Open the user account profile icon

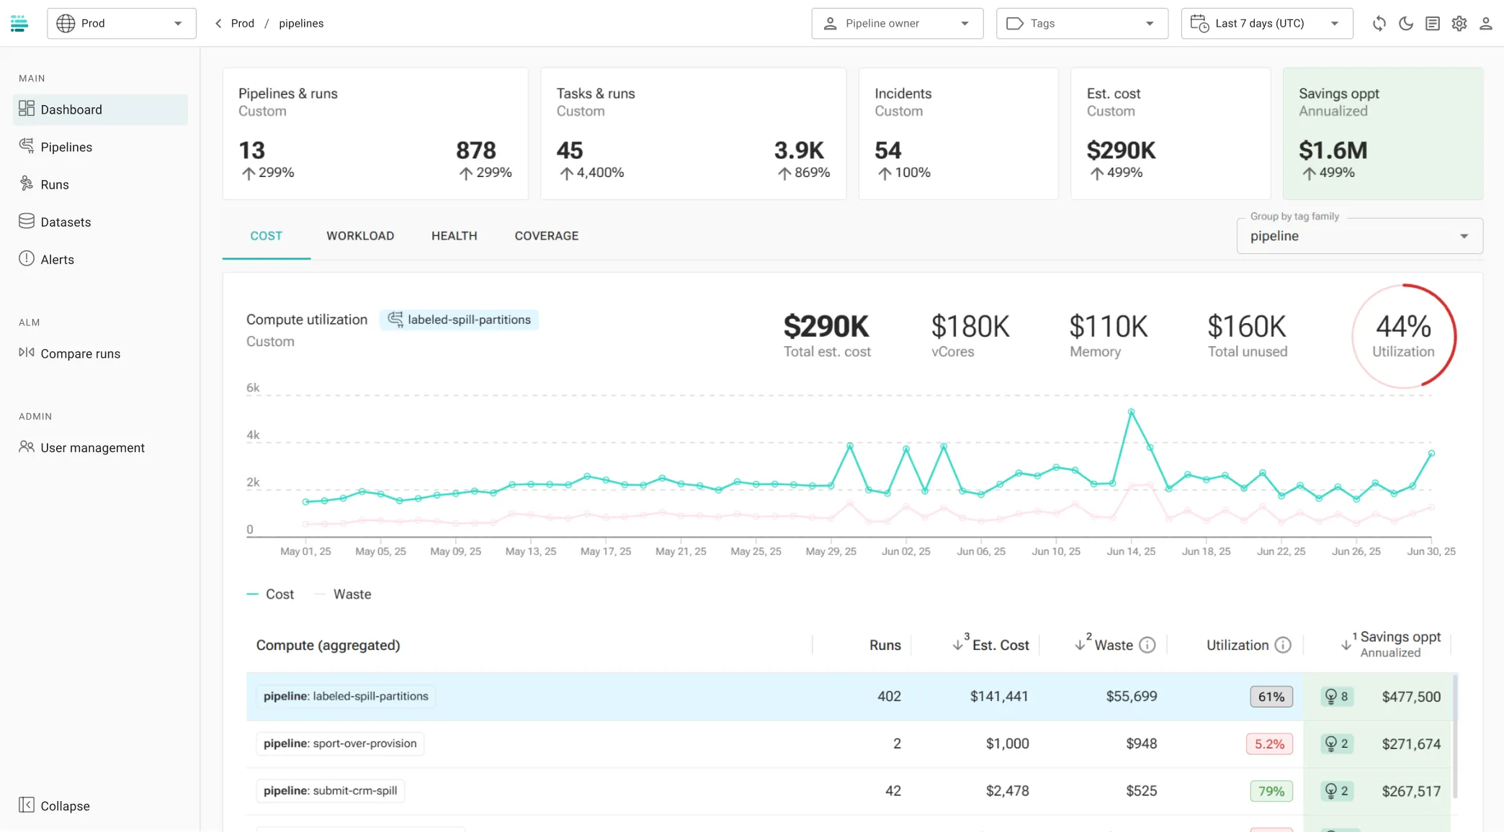tap(1485, 24)
